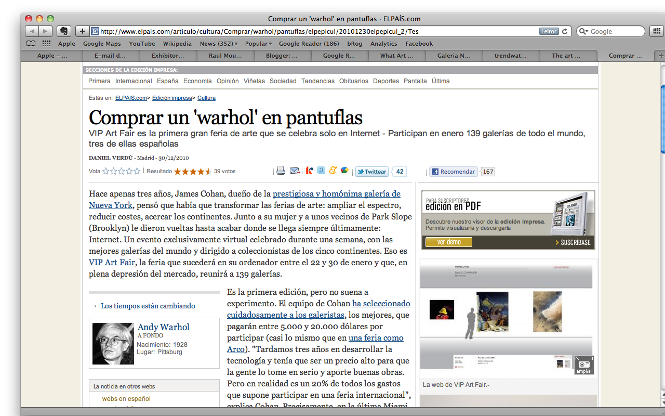Image resolution: width=665 pixels, height=416 pixels.
Task: Open the Opinión section
Action: [x=228, y=81]
